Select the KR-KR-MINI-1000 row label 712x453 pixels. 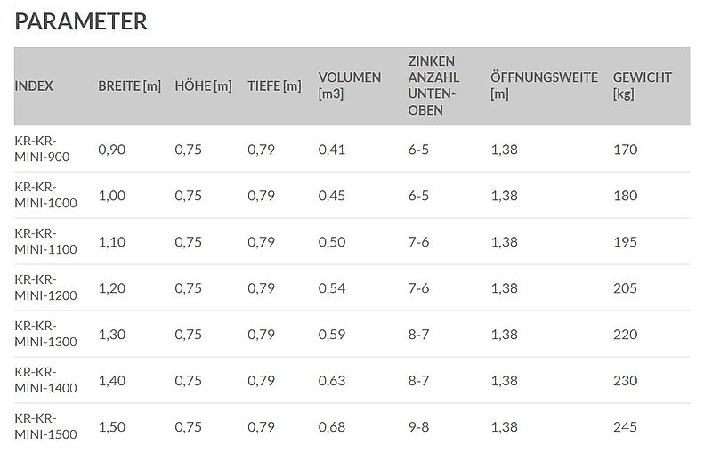click(x=45, y=195)
